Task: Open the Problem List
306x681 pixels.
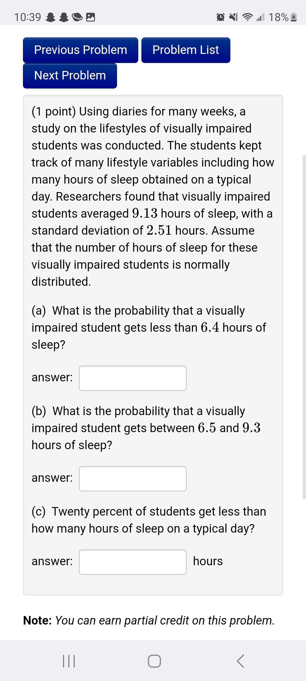Action: click(185, 50)
